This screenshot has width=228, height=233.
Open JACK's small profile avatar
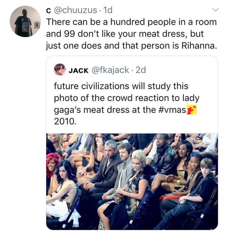[60, 69]
